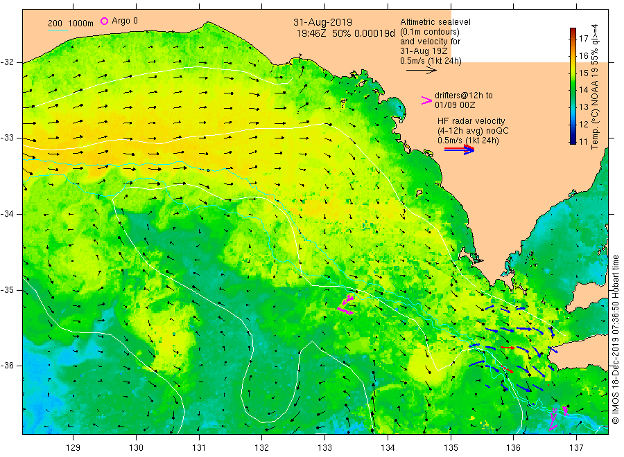Click the longitude label 134
The height and width of the screenshot is (457, 624).
[388, 447]
